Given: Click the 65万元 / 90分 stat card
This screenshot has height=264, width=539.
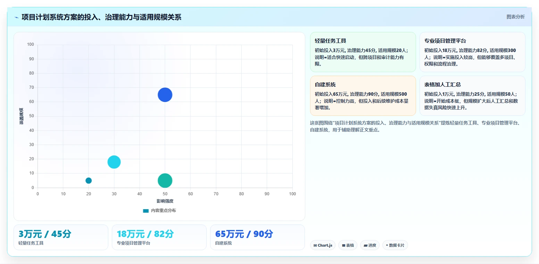Looking at the screenshot, I should (257, 237).
